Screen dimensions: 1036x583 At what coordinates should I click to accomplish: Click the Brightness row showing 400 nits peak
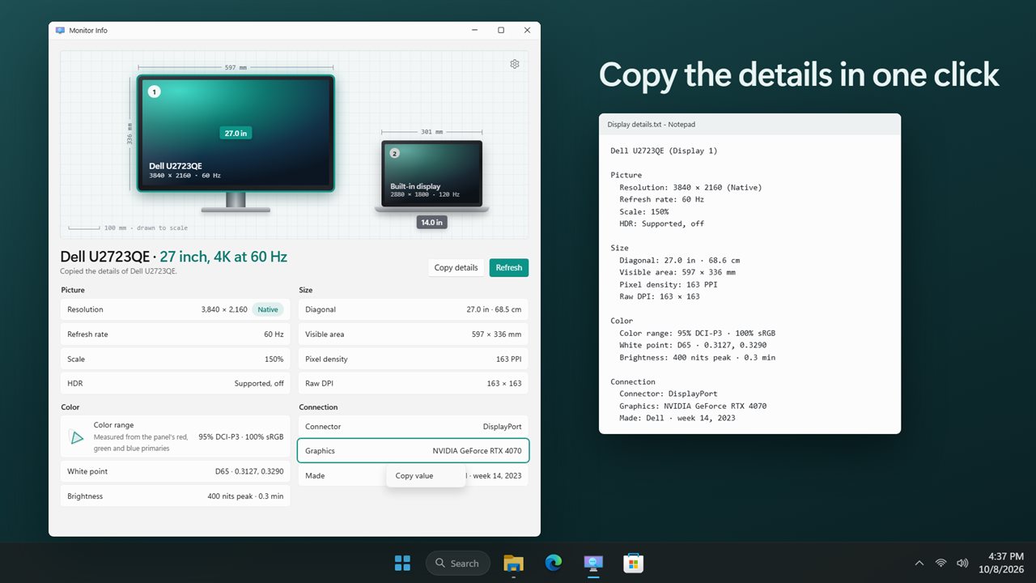point(176,496)
